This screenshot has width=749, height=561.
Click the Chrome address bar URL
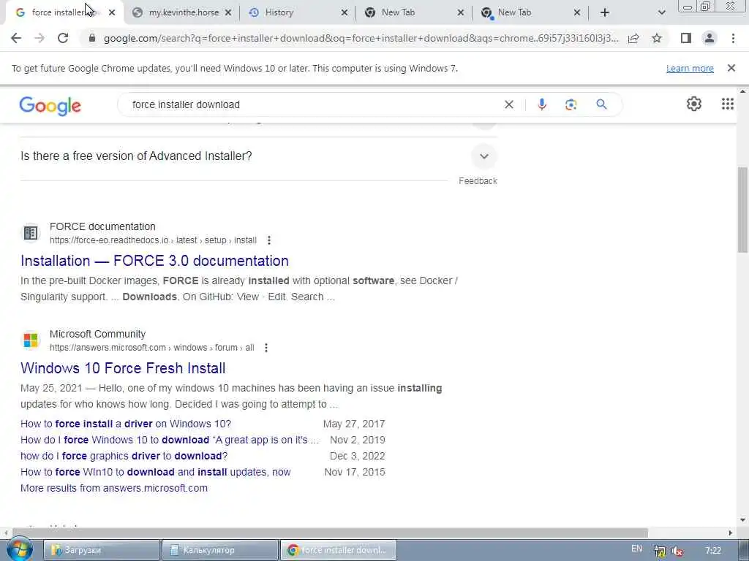pos(361,38)
